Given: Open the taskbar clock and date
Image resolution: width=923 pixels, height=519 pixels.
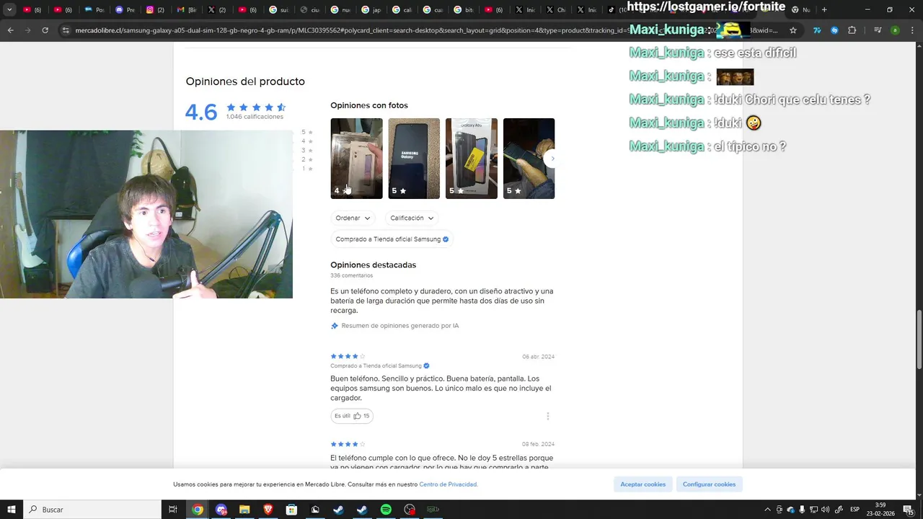Looking at the screenshot, I should (x=880, y=510).
